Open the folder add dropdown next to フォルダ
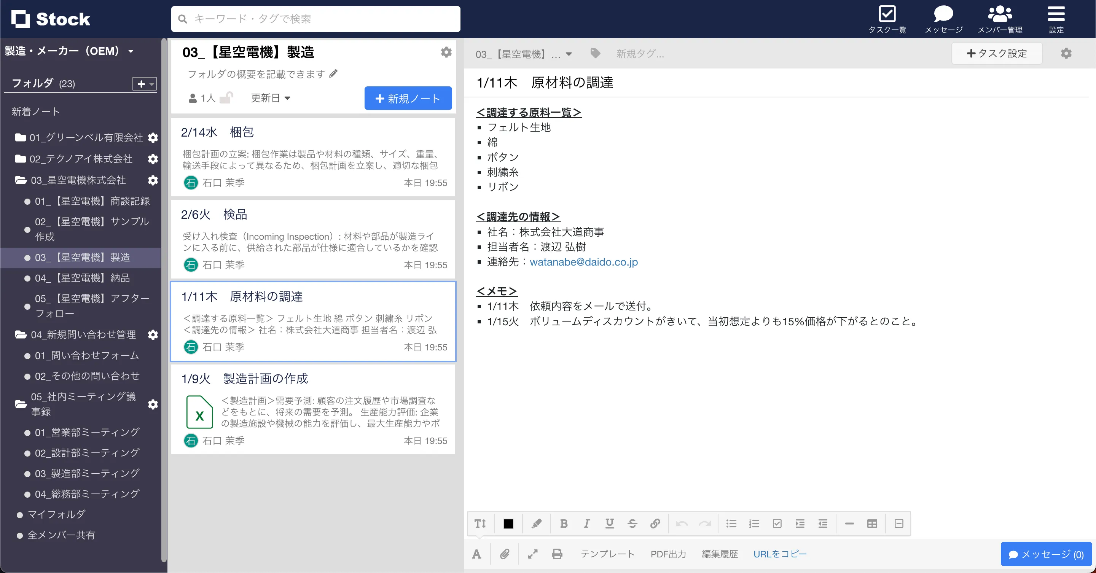Screen dimensions: 1096x573 point(145,83)
